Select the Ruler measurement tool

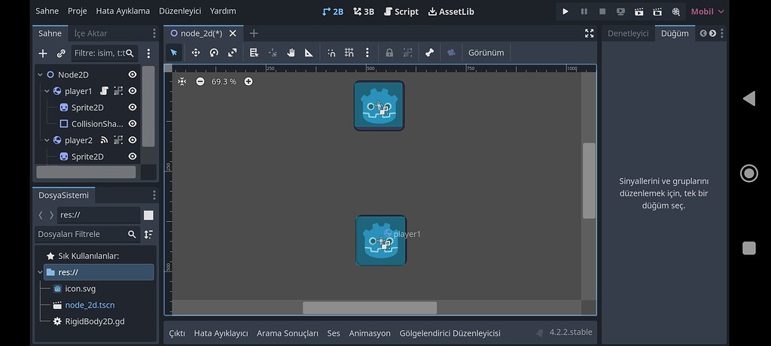pos(309,53)
